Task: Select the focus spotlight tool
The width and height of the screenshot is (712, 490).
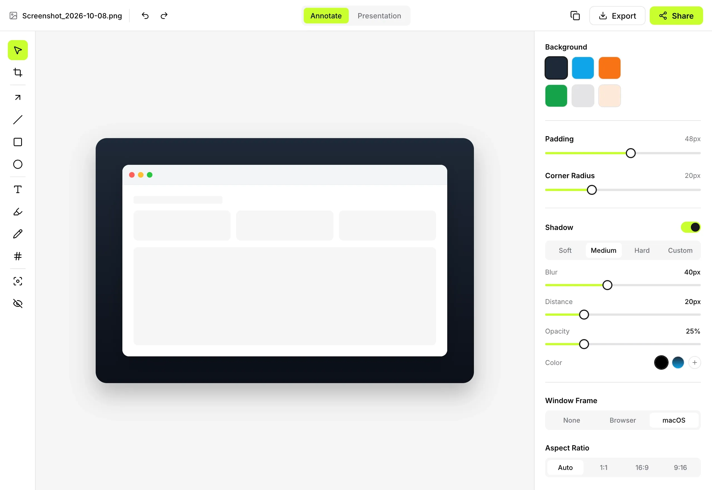Action: point(18,281)
